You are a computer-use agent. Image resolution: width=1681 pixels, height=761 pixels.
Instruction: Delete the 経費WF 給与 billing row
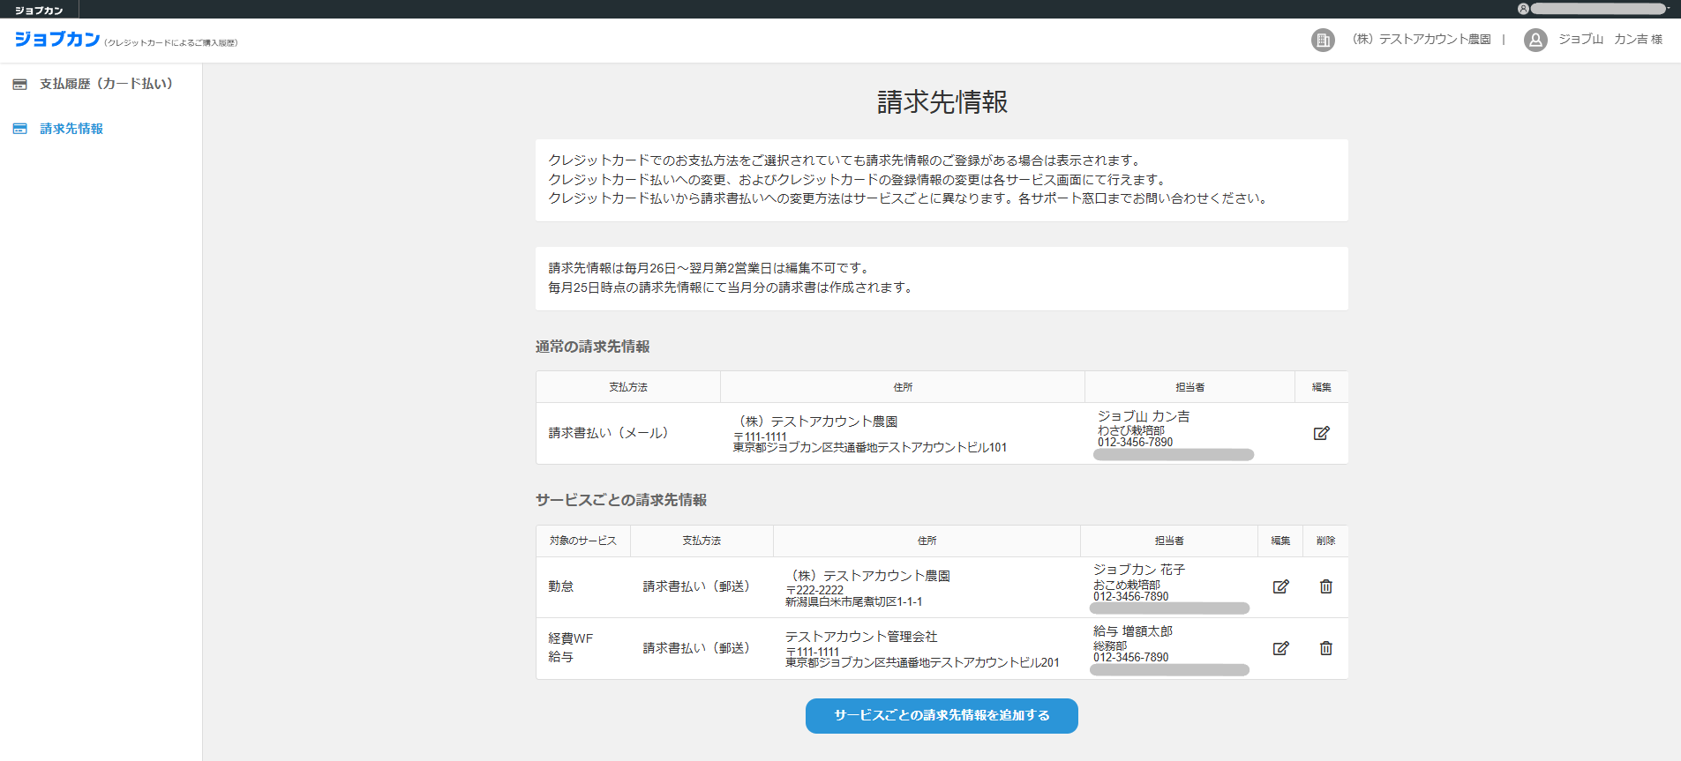click(1325, 648)
